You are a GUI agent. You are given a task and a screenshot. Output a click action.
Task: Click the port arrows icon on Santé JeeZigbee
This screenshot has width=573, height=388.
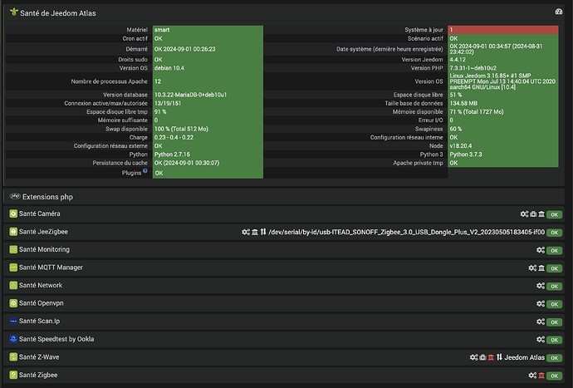pyautogui.click(x=263, y=232)
